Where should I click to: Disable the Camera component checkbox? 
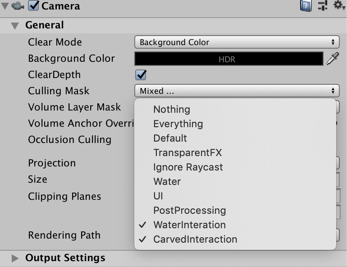pos(34,6)
